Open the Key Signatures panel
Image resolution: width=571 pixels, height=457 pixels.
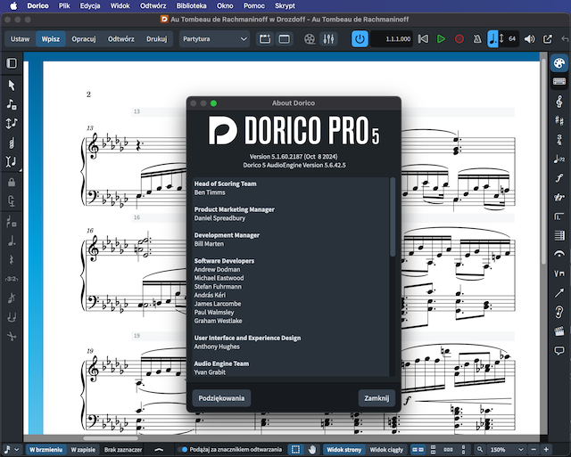(559, 120)
